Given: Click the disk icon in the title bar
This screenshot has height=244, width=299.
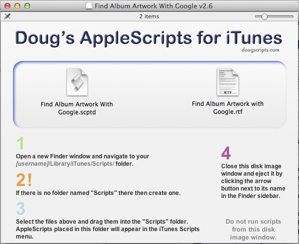Looking at the screenshot, I should (x=89, y=6).
